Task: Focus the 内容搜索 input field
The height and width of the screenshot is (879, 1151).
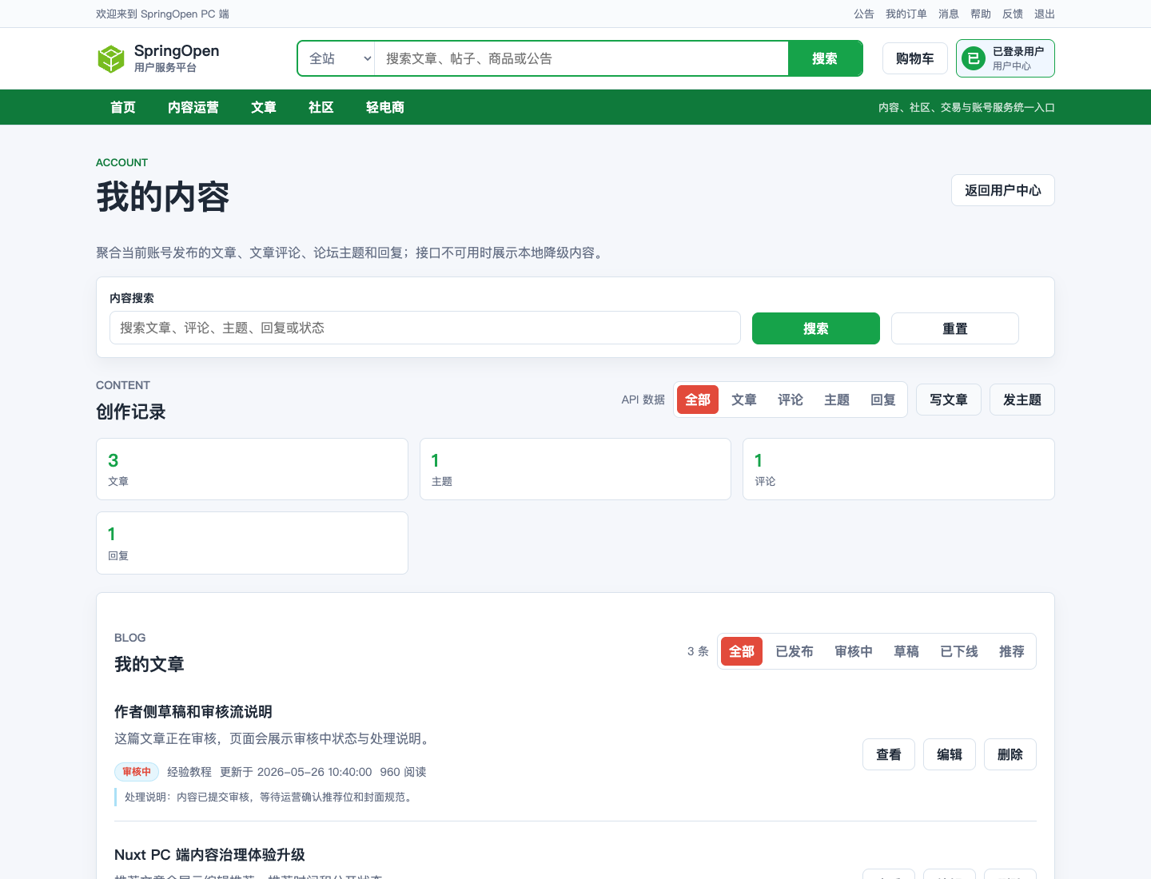Action: 425,328
